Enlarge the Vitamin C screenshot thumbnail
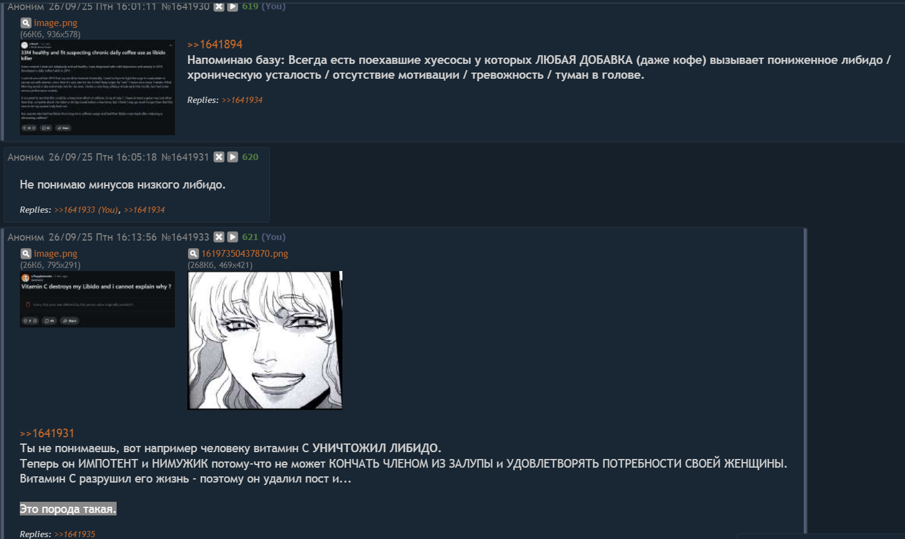 [97, 299]
